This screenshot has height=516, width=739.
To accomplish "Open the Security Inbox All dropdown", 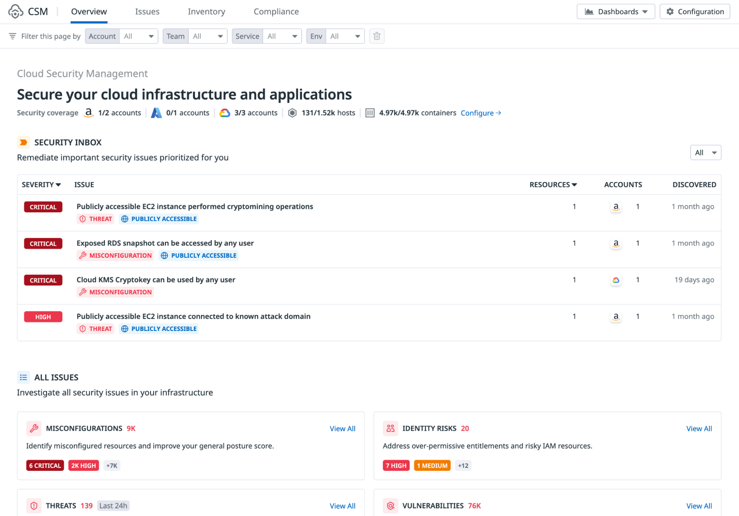I will pos(705,152).
